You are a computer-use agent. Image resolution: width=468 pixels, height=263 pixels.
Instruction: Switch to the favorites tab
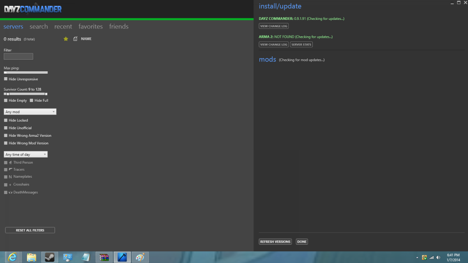point(90,26)
